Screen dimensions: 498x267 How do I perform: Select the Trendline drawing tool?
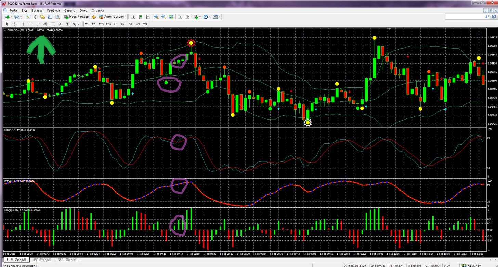click(x=38, y=24)
